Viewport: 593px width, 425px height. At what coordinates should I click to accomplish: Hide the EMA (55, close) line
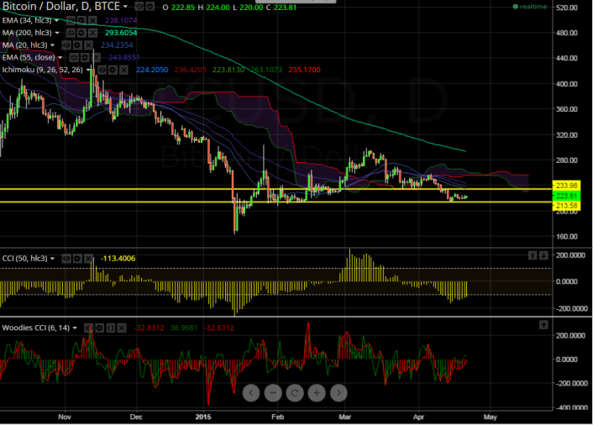(74, 57)
